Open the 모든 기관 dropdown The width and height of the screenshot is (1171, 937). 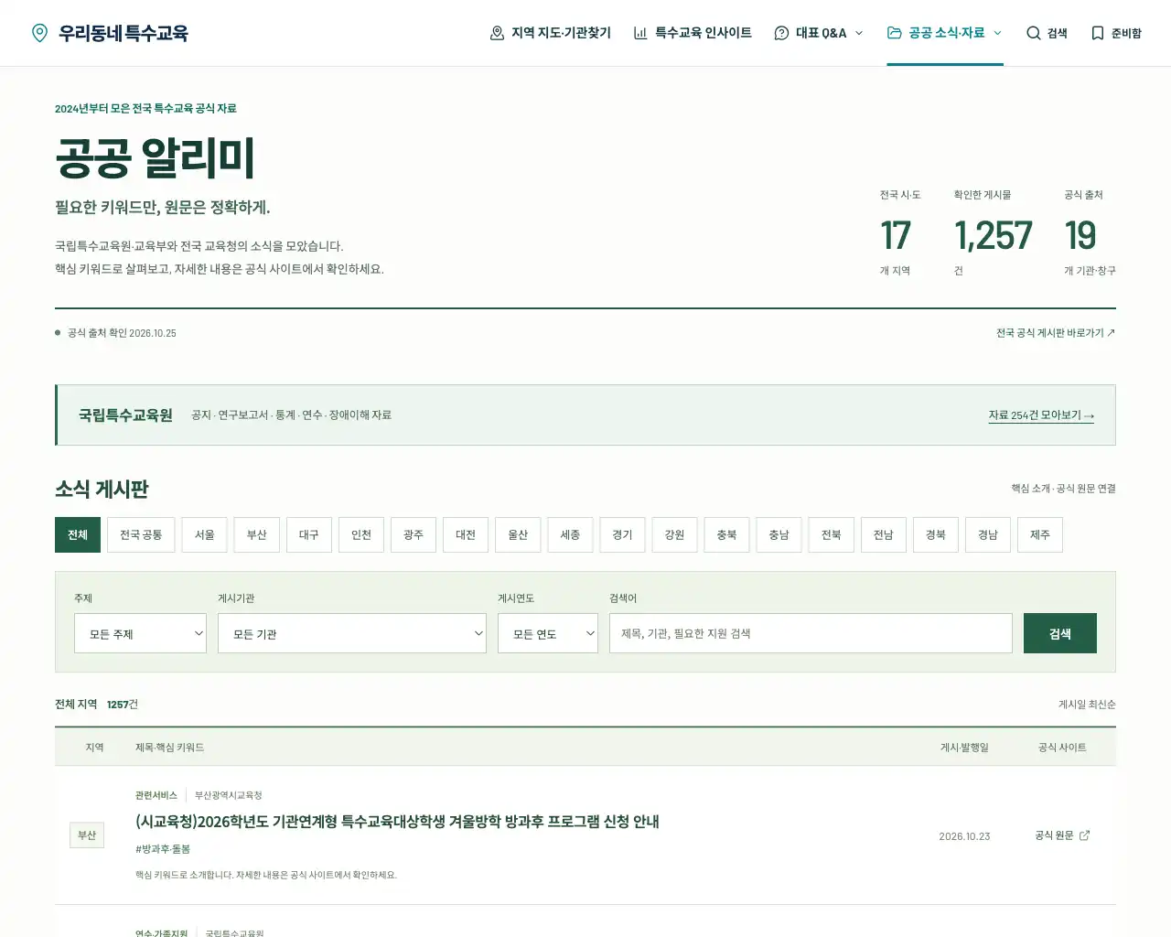coord(352,633)
